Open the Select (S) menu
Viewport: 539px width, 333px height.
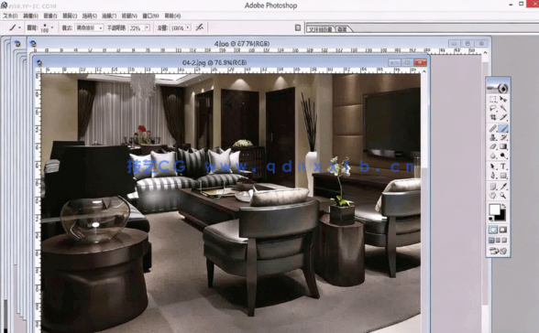coord(90,16)
